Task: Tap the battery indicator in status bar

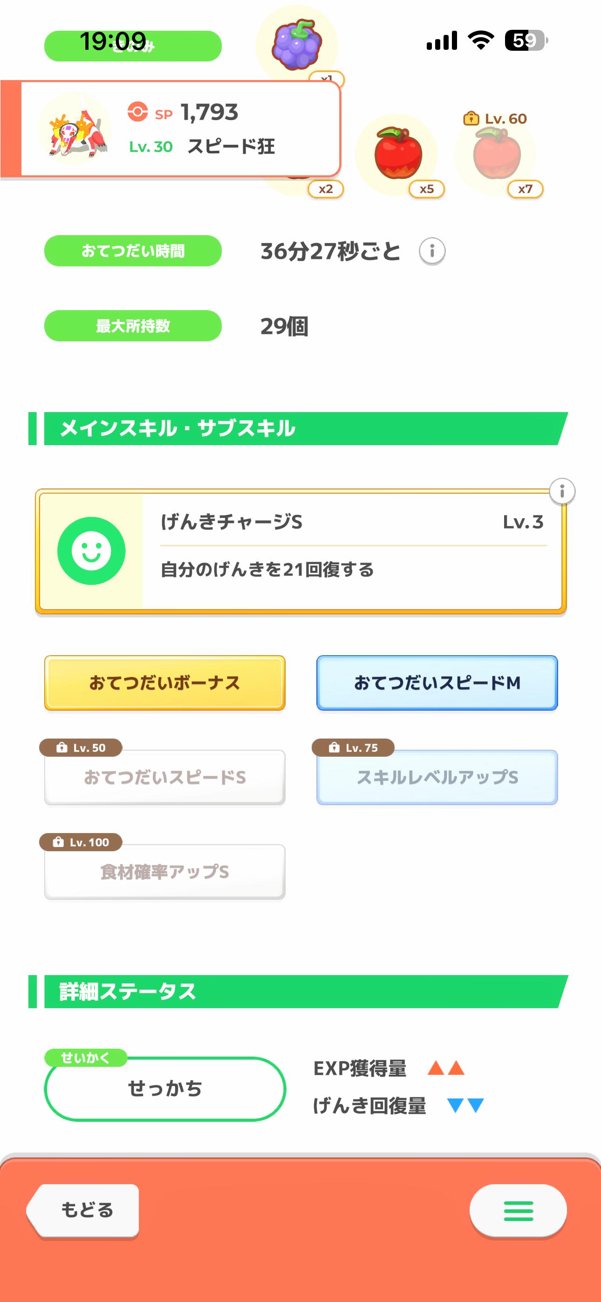Action: click(526, 41)
